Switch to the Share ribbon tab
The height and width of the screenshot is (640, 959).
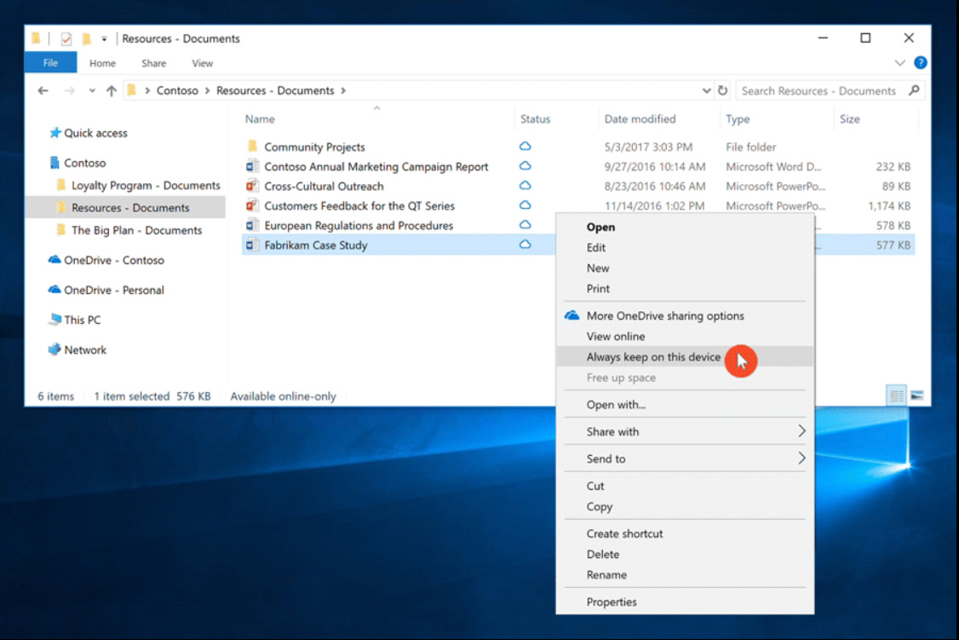[153, 62]
